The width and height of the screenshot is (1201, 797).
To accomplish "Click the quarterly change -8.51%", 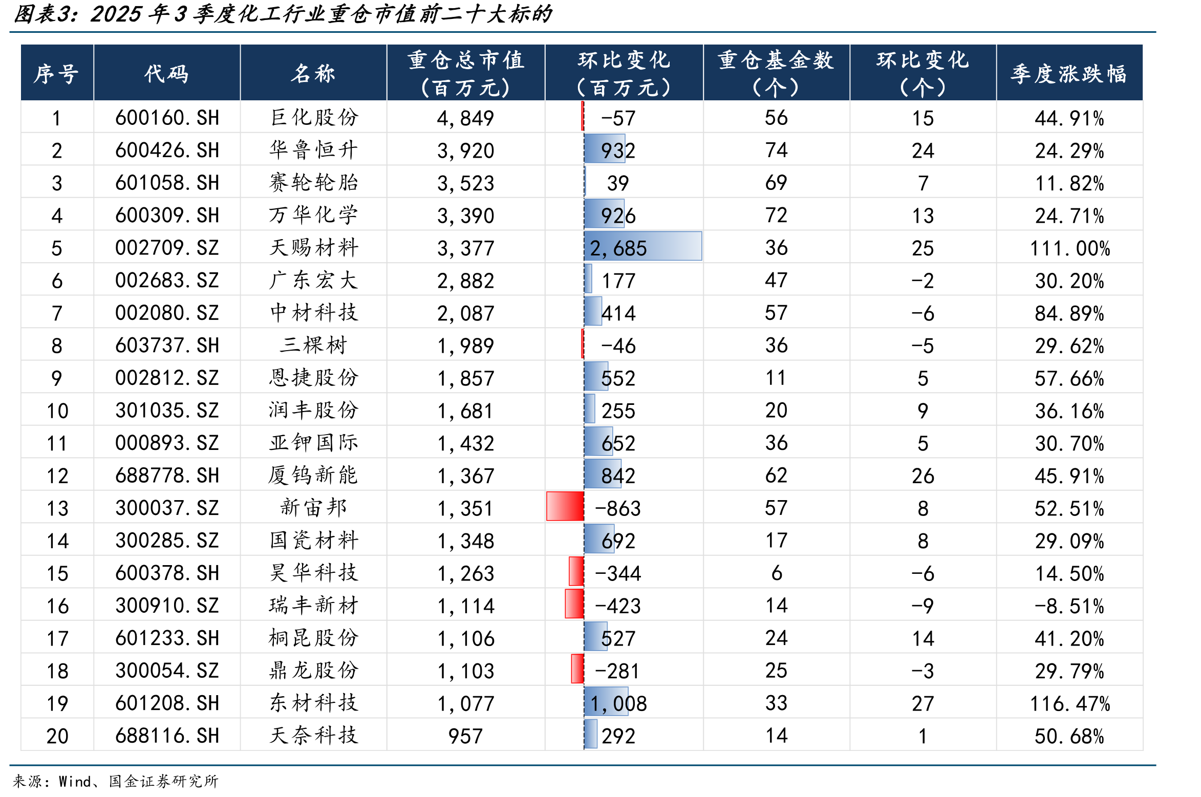I will [1069, 606].
